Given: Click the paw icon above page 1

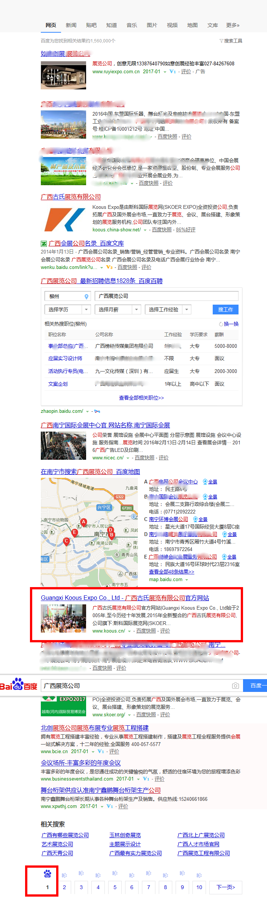Looking at the screenshot, I should 48,874.
